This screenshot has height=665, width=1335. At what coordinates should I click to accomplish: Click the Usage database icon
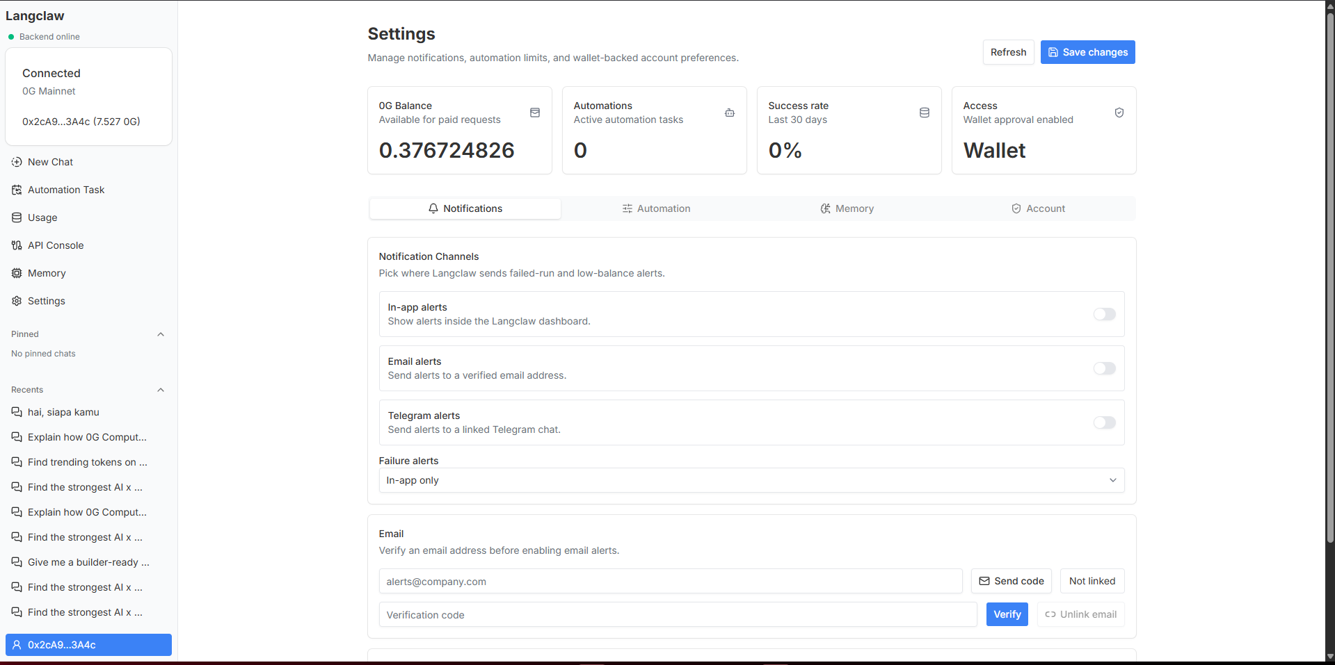coord(17,217)
